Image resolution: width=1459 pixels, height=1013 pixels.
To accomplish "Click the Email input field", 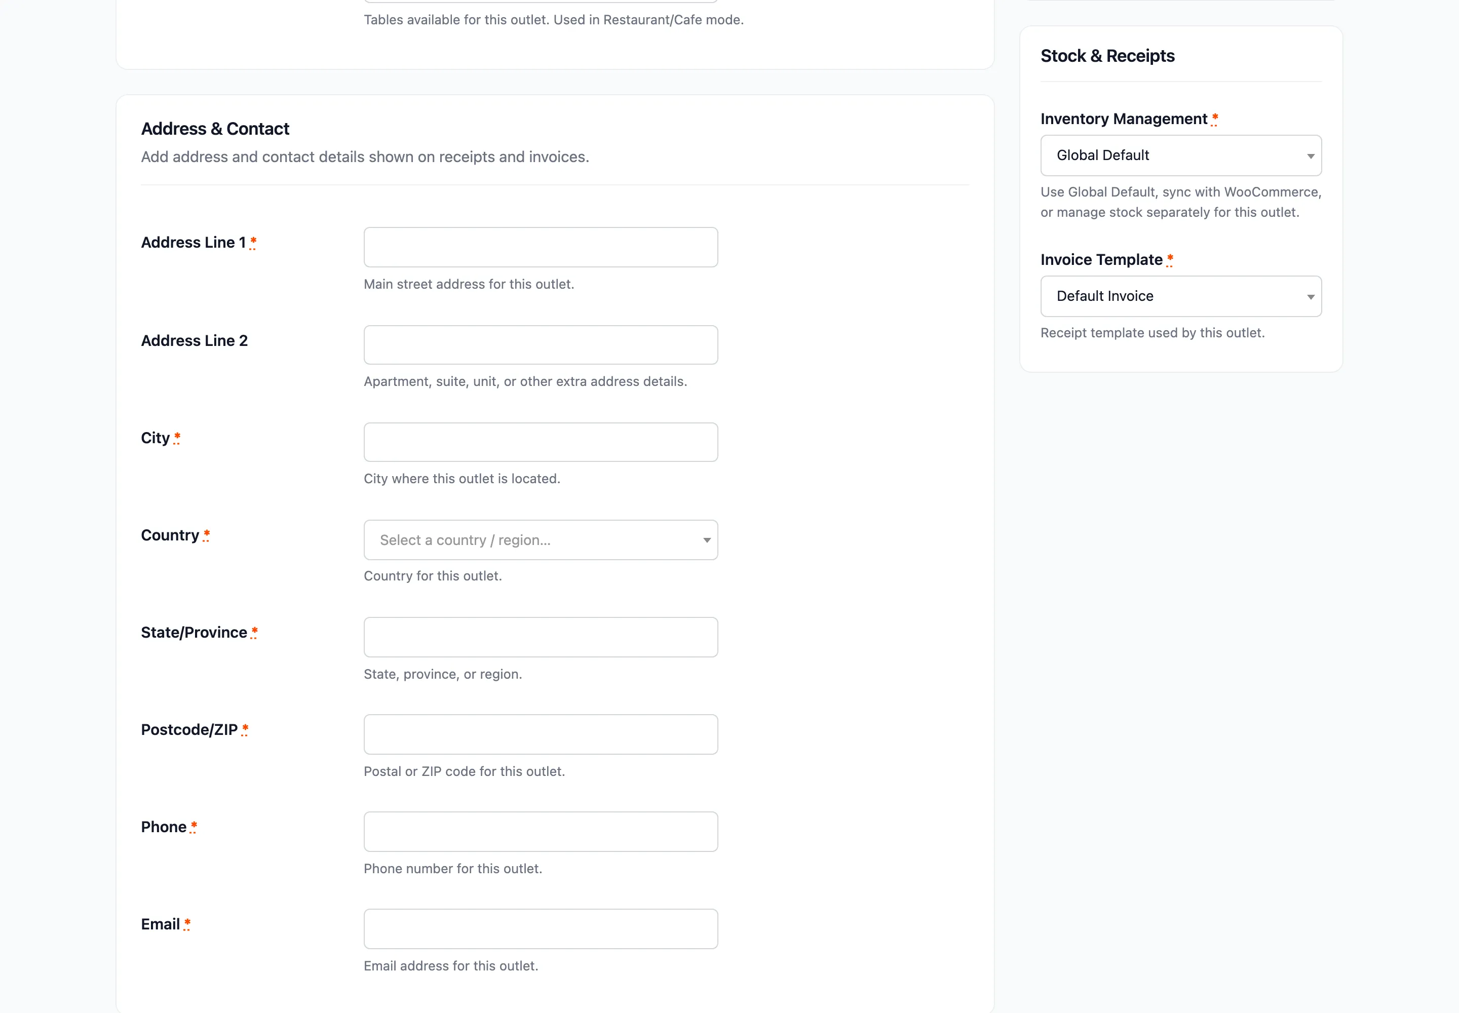I will coord(541,928).
